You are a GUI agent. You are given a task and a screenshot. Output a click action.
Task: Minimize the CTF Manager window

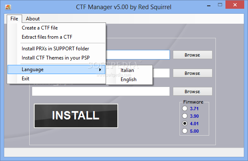[x=209, y=6]
